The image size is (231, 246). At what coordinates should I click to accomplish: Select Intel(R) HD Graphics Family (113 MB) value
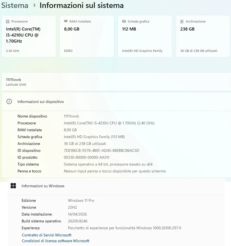[x=94, y=137]
